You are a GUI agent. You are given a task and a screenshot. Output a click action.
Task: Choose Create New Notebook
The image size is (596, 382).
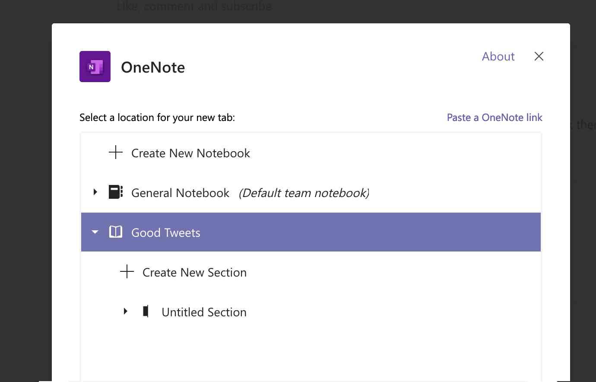(190, 153)
